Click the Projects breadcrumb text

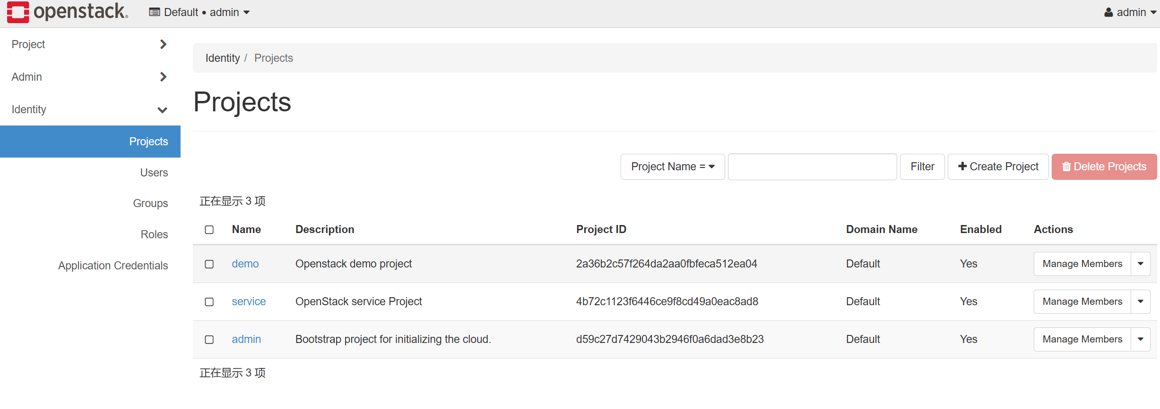pos(274,58)
